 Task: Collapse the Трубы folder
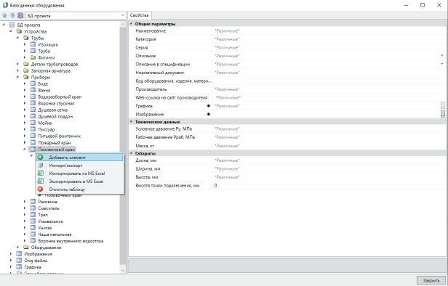(x=17, y=38)
